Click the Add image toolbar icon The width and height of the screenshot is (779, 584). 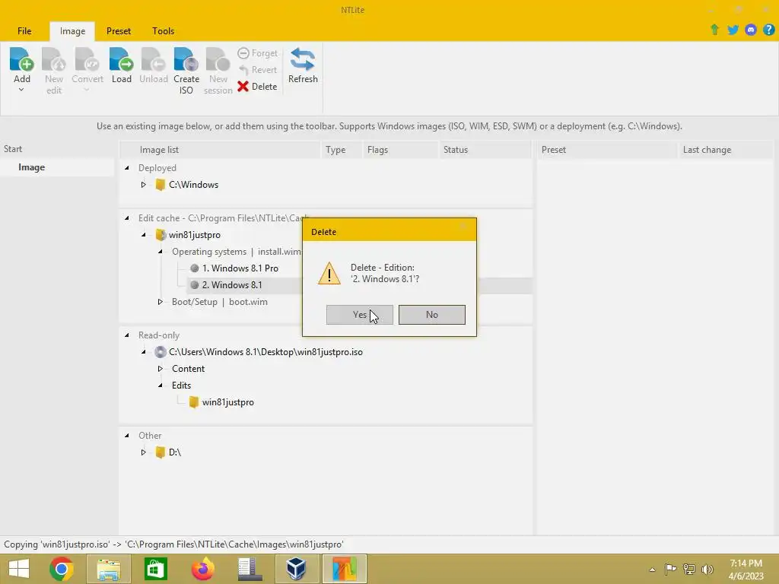[x=22, y=59]
